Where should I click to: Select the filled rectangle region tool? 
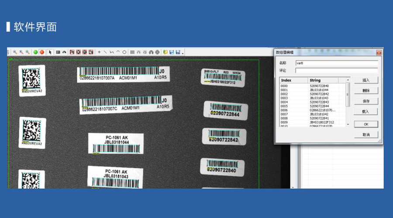click(x=58, y=52)
